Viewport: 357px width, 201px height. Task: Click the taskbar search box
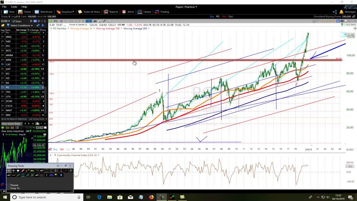[x=47, y=197]
